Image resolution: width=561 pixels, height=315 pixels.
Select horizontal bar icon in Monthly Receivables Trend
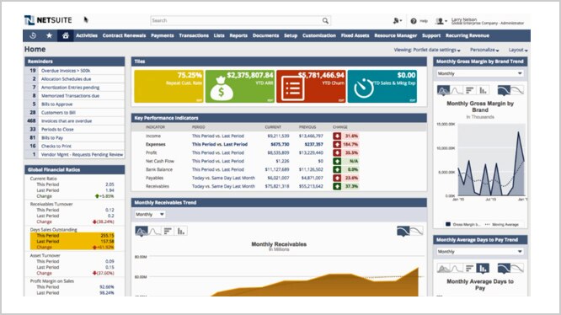(x=168, y=232)
